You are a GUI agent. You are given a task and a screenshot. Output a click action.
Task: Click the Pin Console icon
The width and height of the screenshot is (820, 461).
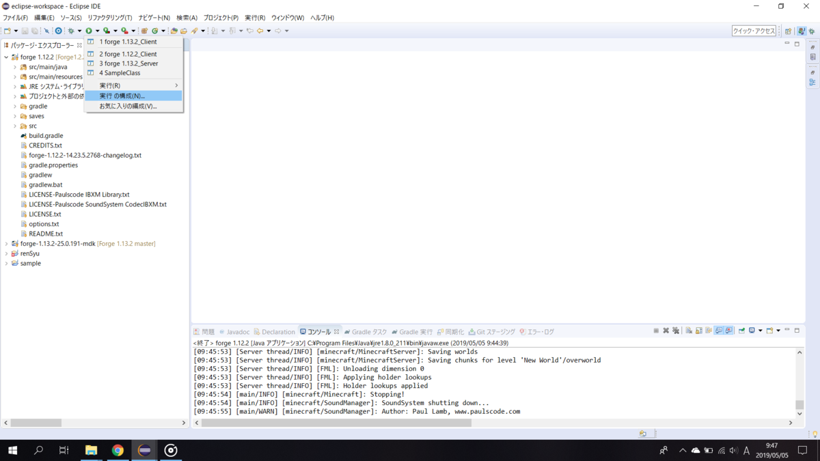point(741,331)
